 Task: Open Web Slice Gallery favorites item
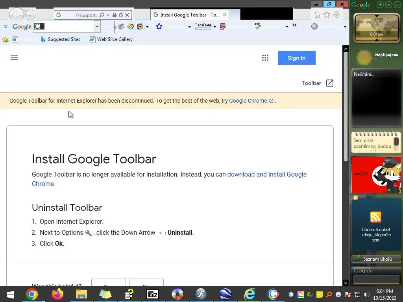111,39
